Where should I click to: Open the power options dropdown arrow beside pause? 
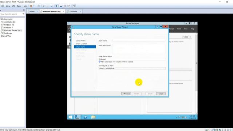pyautogui.click(x=34, y=6)
